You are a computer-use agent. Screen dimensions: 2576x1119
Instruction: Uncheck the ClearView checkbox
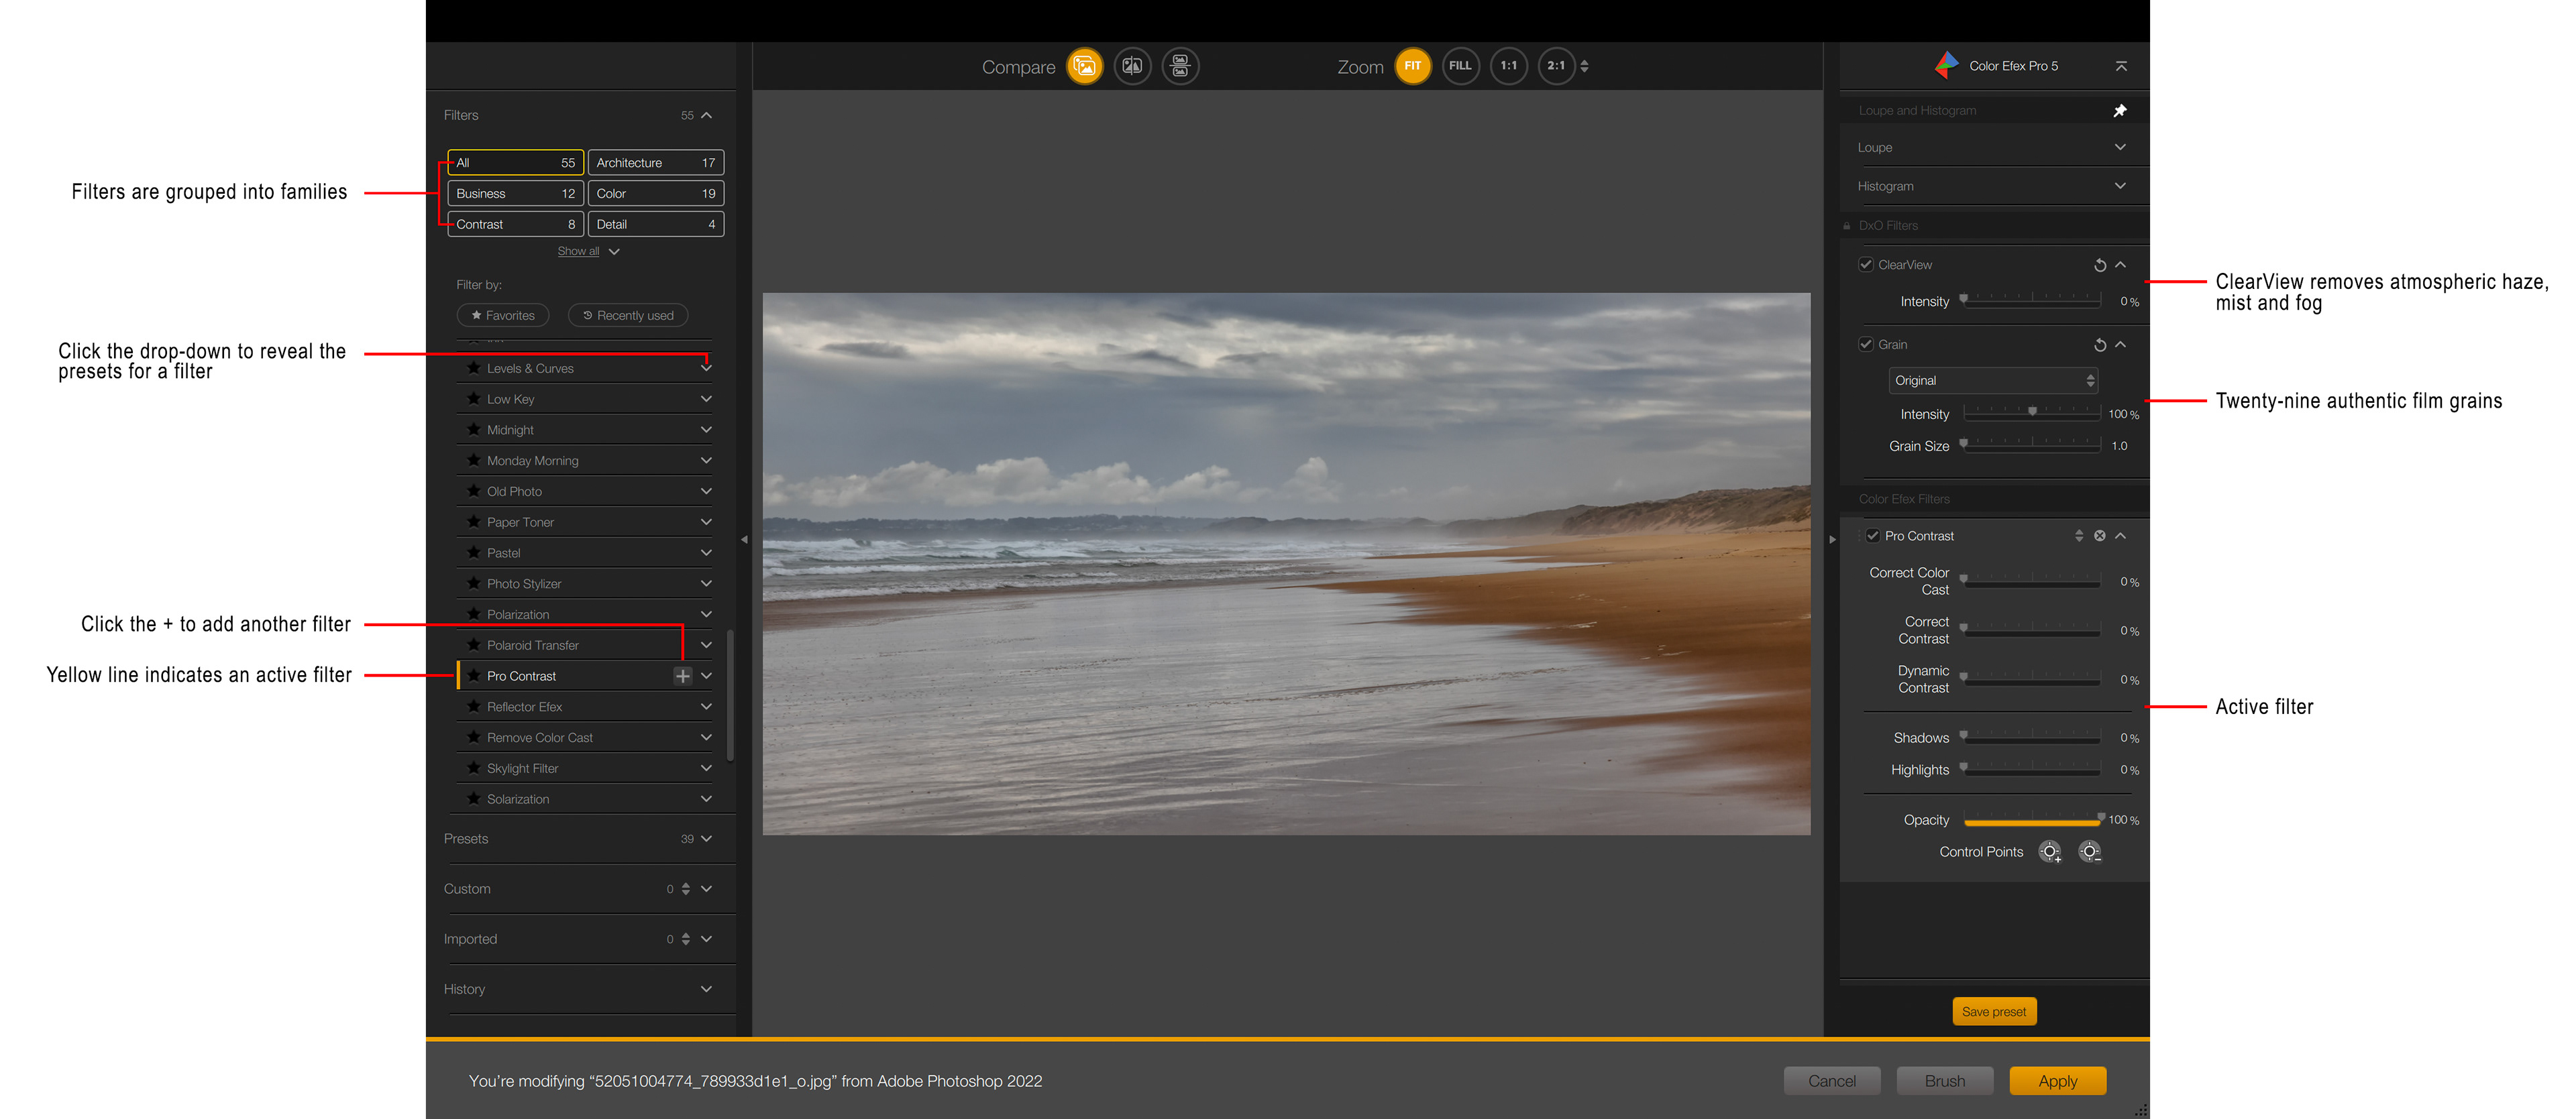pos(1865,265)
